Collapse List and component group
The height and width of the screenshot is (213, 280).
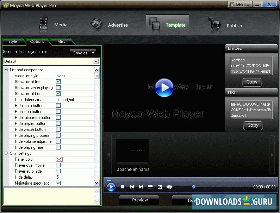6,70
